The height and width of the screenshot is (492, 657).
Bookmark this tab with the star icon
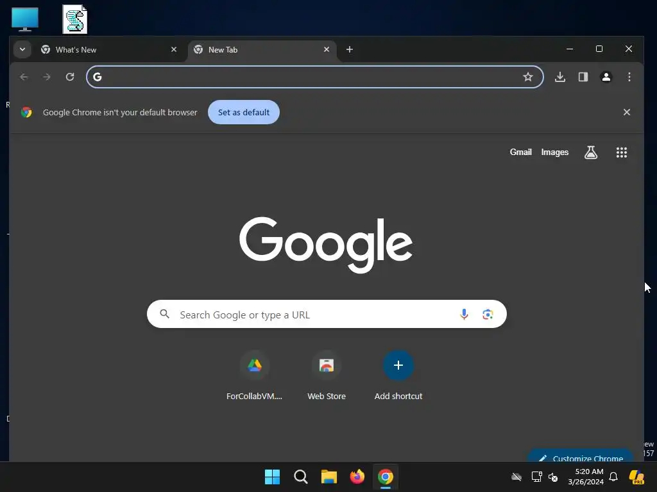coord(528,77)
